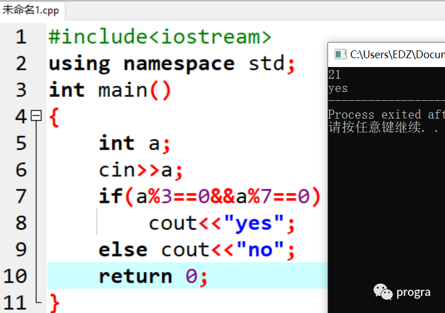
Task: Click line number 1 in the gutter
Action: (x=21, y=37)
